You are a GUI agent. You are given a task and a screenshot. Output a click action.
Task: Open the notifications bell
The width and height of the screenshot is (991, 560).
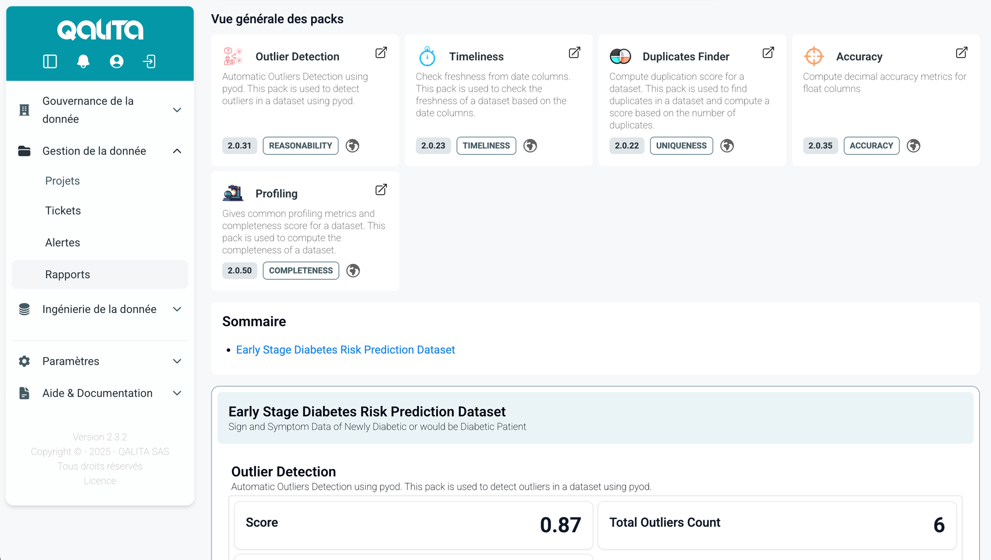coord(83,61)
